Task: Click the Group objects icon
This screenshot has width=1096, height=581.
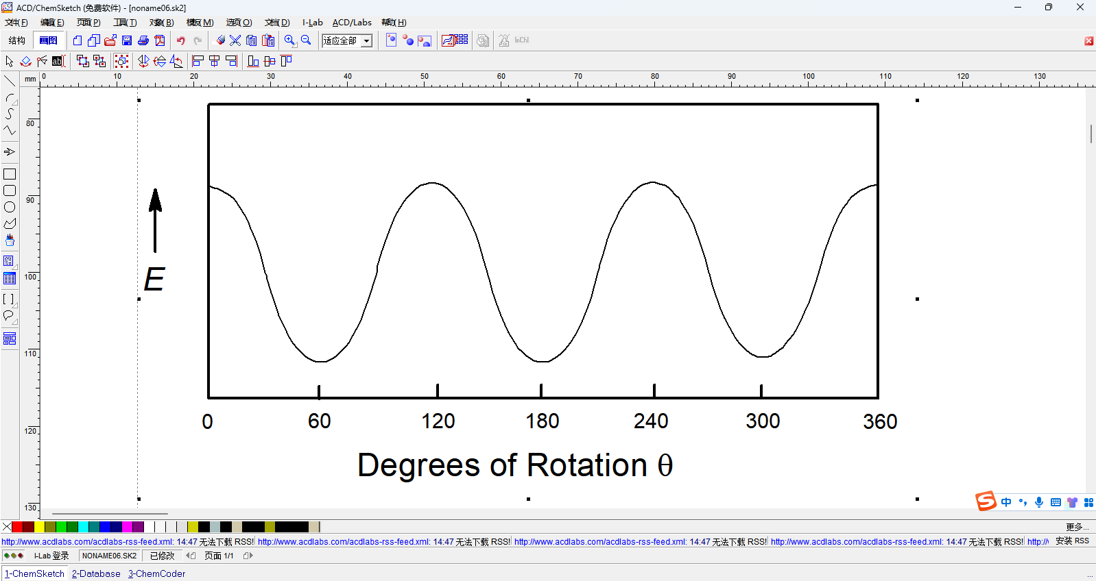Action: coord(83,61)
